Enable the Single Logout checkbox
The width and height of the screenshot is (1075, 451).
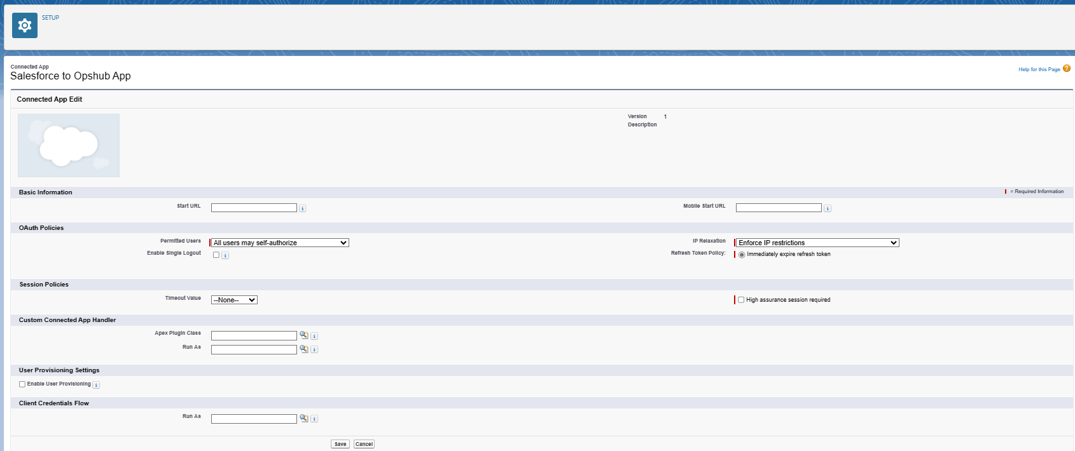pyautogui.click(x=216, y=255)
